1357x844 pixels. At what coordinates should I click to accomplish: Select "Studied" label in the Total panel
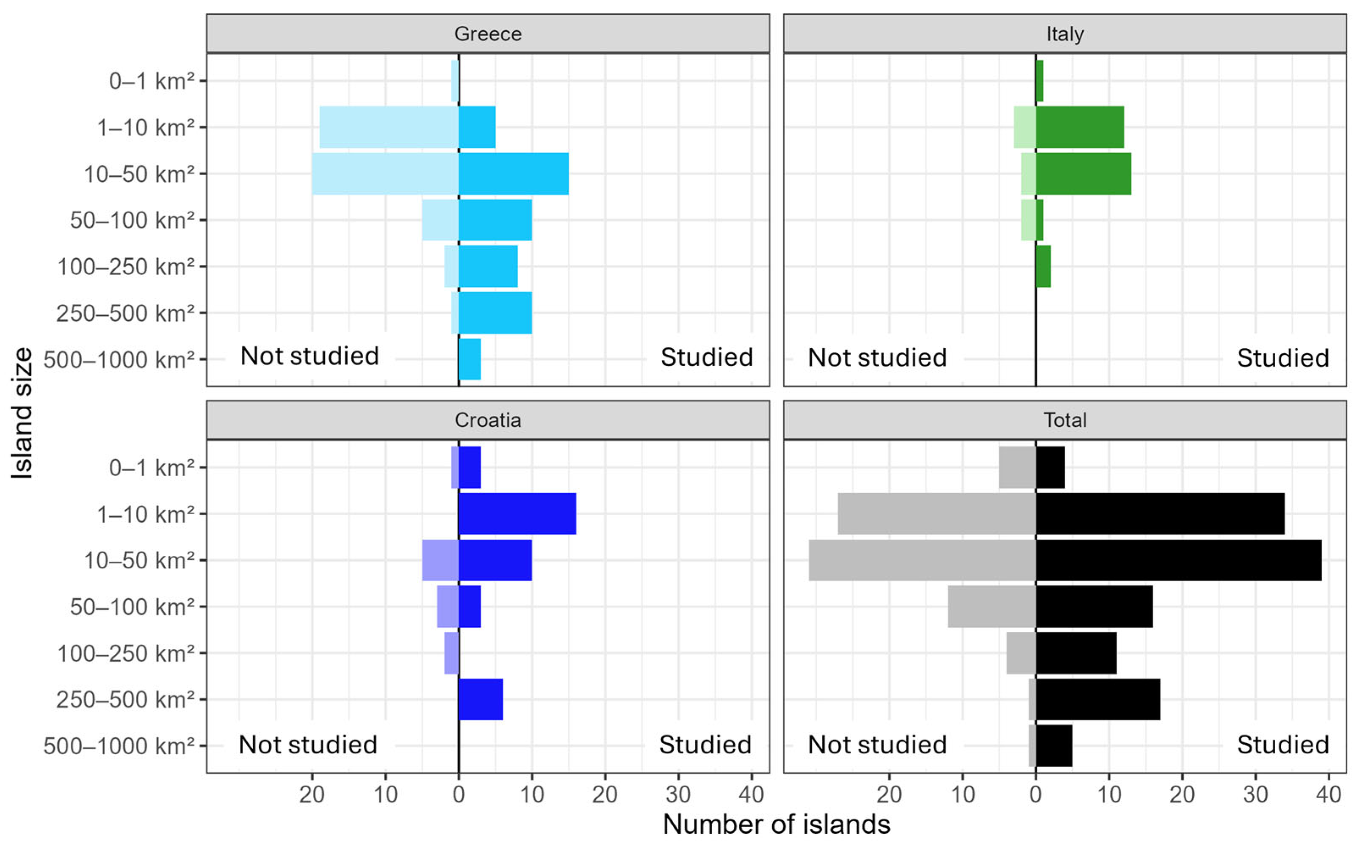pyautogui.click(x=1282, y=745)
